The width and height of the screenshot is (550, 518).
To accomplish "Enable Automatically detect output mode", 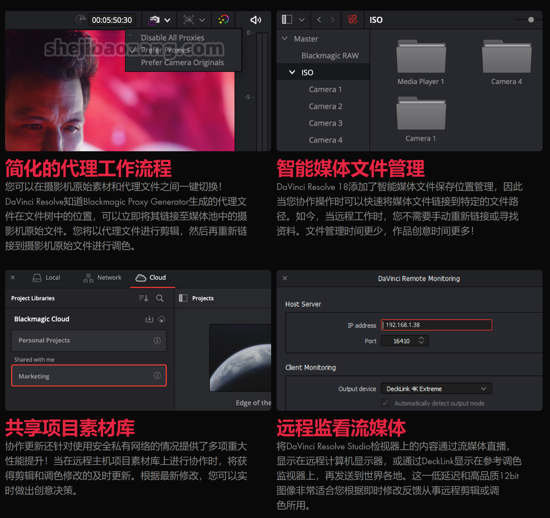I will tap(385, 403).
